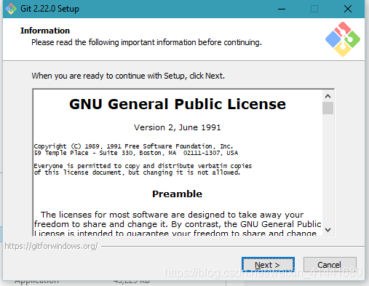369x286 pixels.
Task: Click the "Git 2.22.0 Setup" title text
Action: [x=49, y=9]
